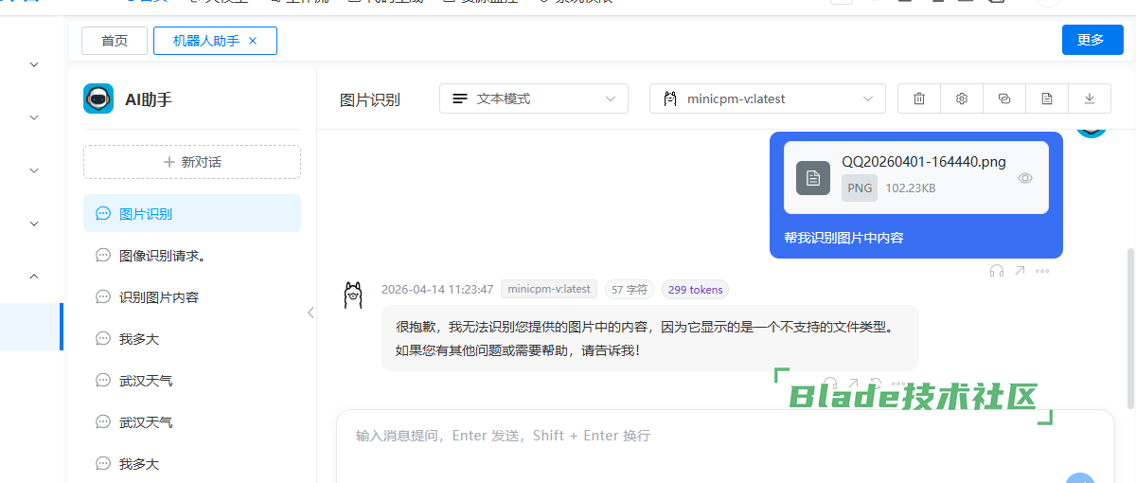Screen dimensions: 1136x483
Task: Click the 57 字符 badge
Action: point(630,290)
